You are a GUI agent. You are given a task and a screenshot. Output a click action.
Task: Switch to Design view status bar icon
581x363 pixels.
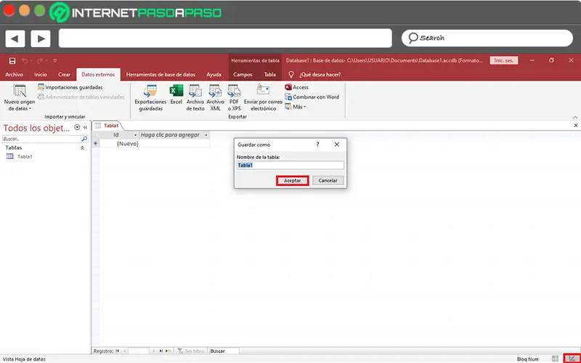pyautogui.click(x=572, y=359)
